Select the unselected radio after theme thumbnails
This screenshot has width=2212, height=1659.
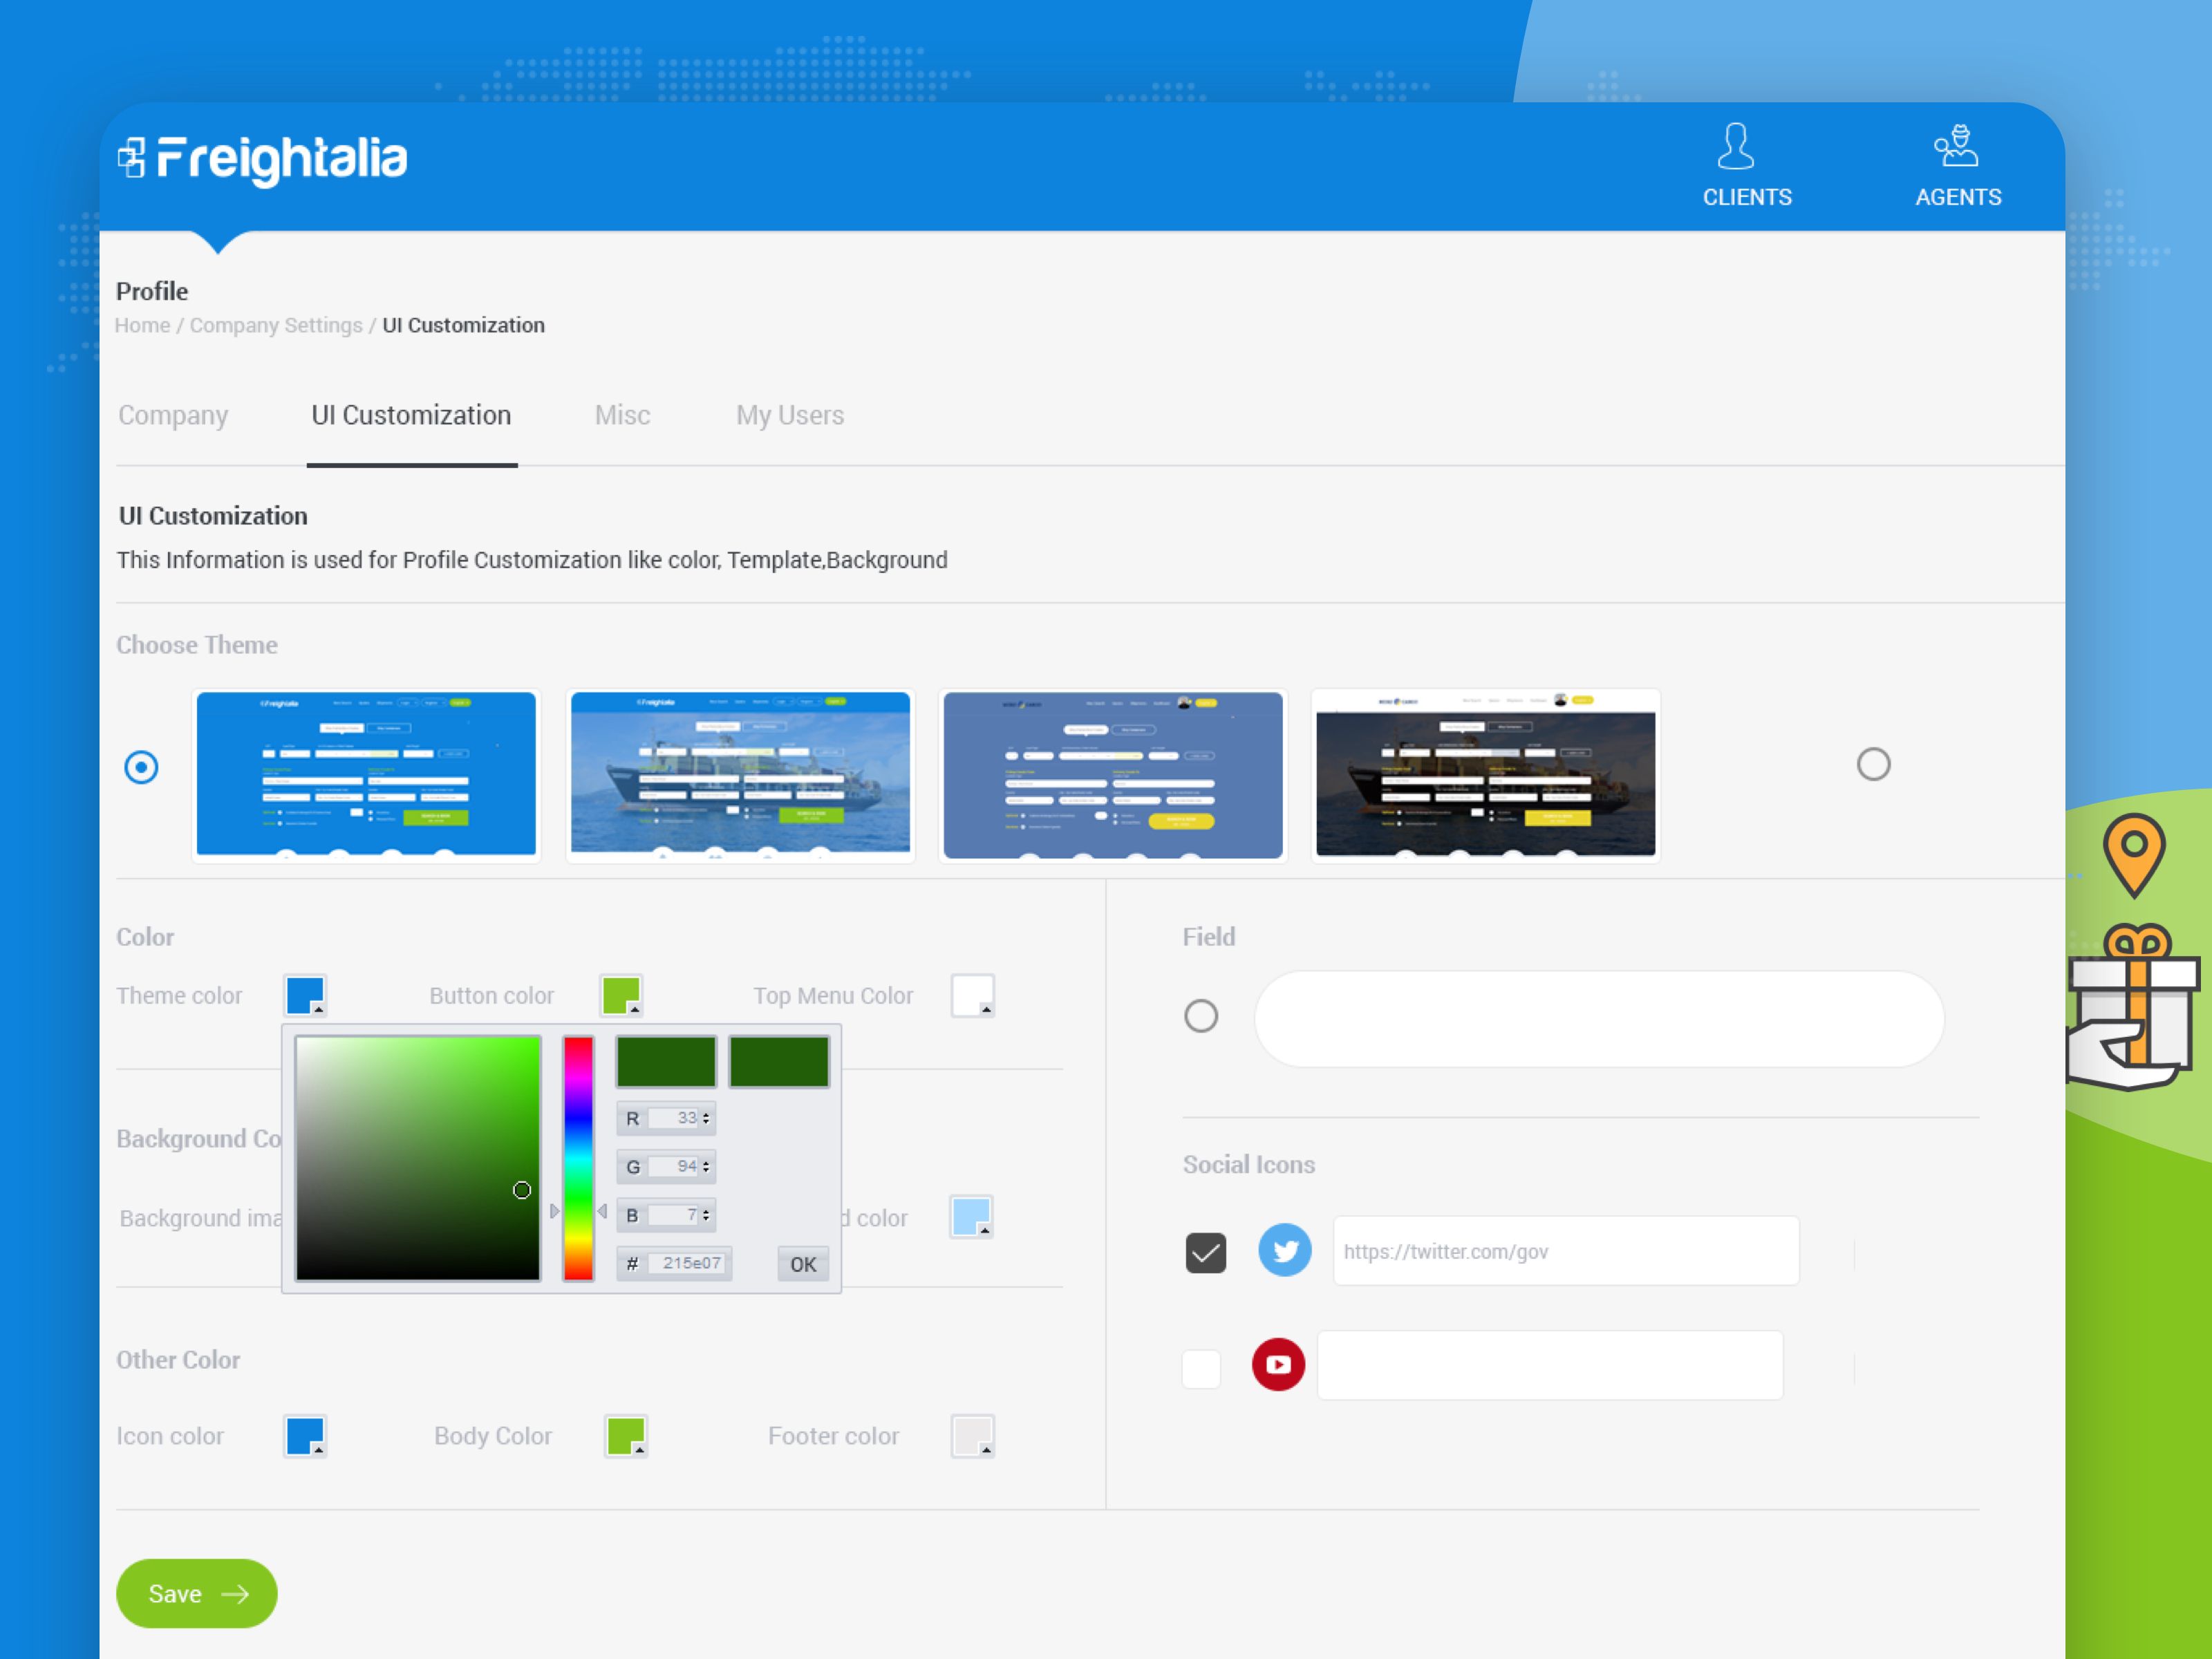click(1873, 765)
